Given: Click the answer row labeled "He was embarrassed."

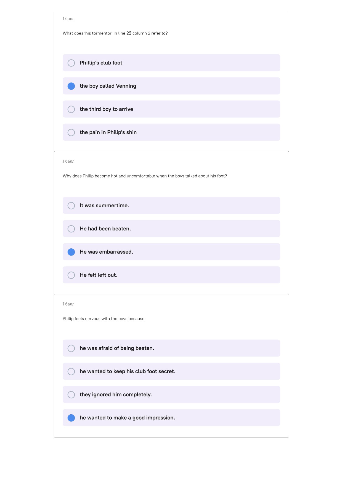Looking at the screenshot, I should point(171,252).
